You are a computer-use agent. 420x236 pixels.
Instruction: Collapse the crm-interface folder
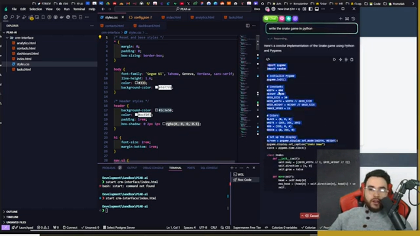(7, 38)
